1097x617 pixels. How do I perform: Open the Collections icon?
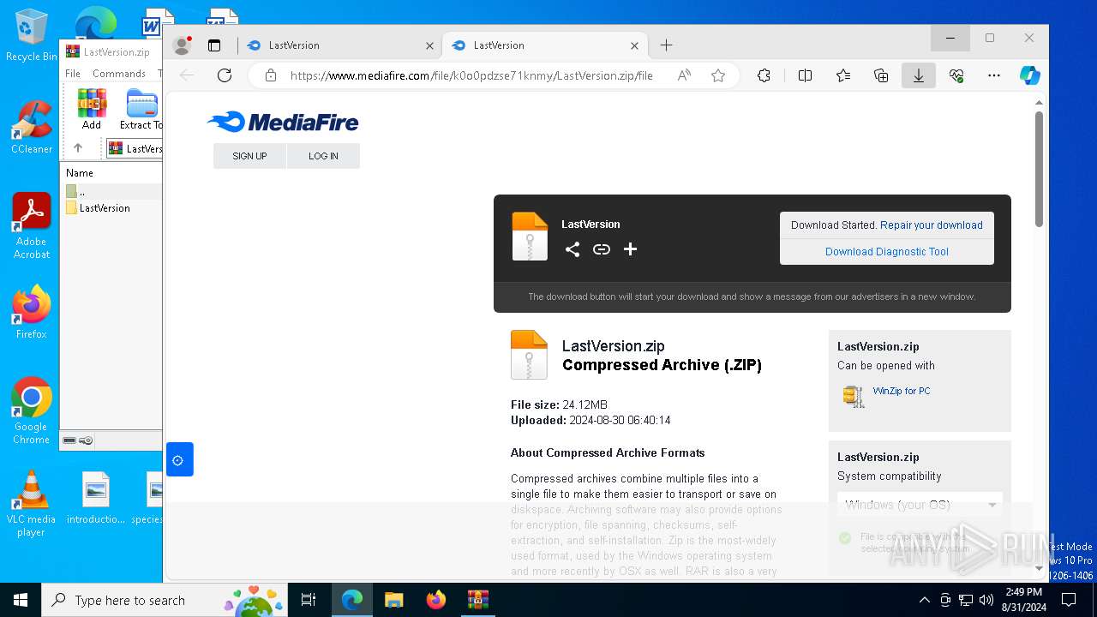pyautogui.click(x=881, y=75)
